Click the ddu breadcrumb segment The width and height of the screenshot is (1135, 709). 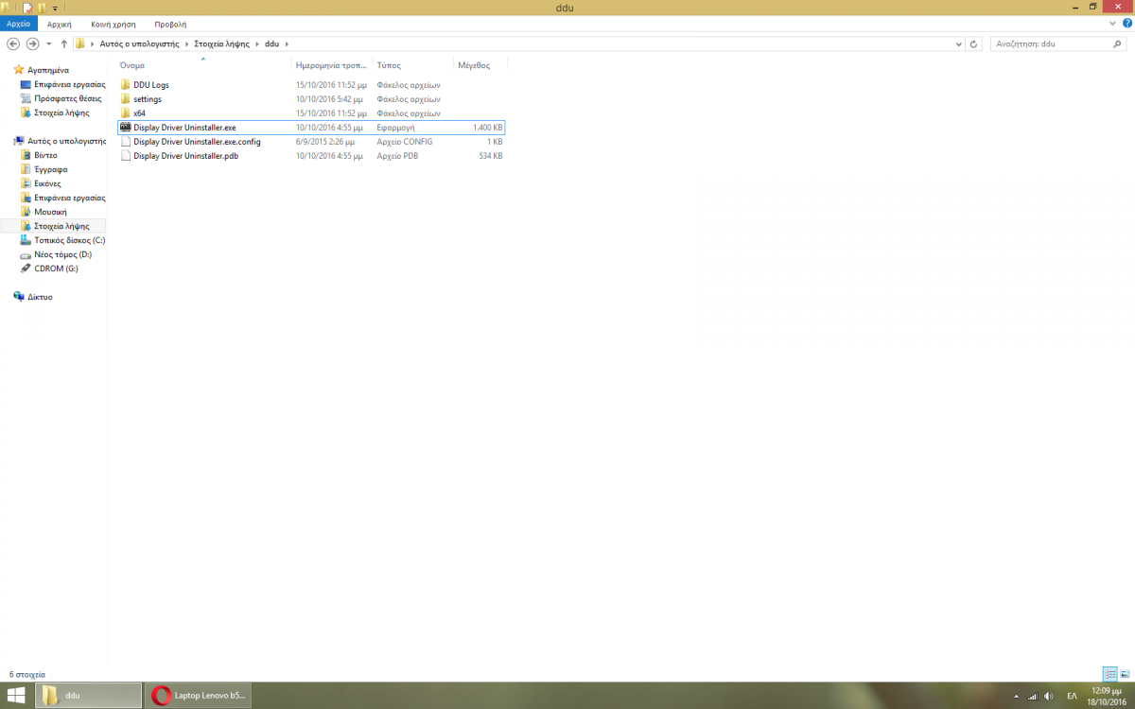tap(272, 43)
